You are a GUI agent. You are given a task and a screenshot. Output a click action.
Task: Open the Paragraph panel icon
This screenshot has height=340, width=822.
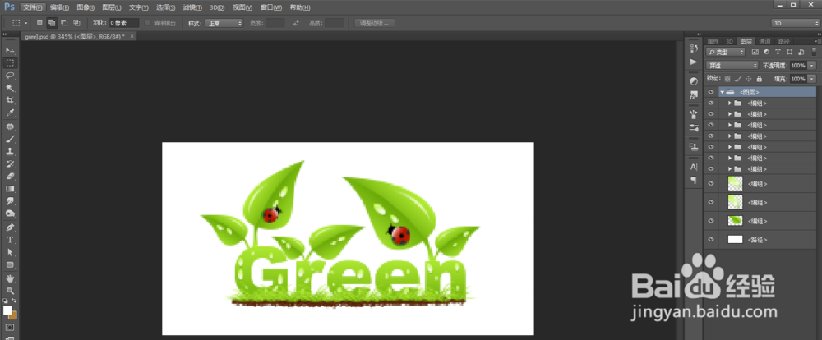pyautogui.click(x=694, y=180)
